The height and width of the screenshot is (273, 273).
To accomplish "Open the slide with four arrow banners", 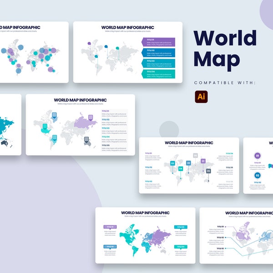I will pyautogui.click(x=128, y=52).
